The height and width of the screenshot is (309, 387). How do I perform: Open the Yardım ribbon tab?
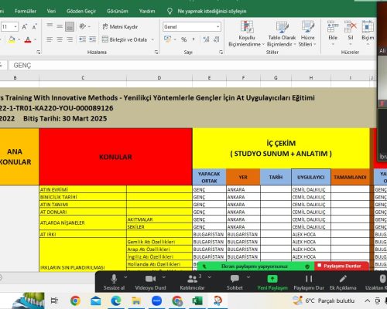(147, 11)
